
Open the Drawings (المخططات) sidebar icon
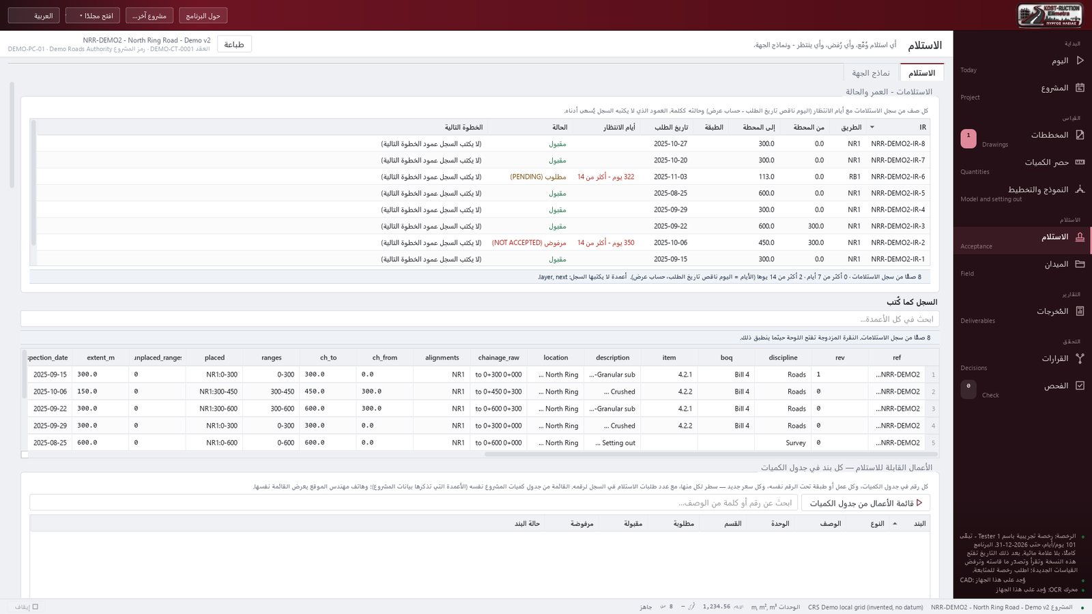click(1080, 134)
